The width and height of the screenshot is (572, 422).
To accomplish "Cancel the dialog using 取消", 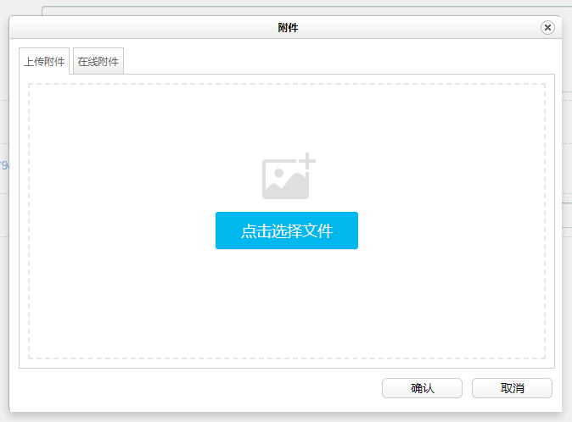I will [x=512, y=388].
